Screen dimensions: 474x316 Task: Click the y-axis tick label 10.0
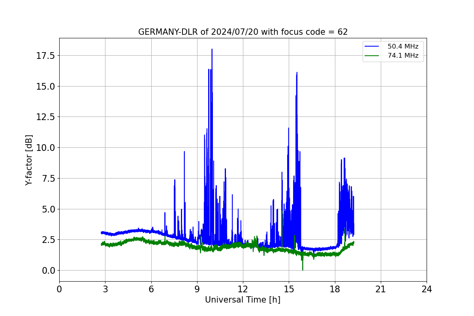tap(46, 148)
